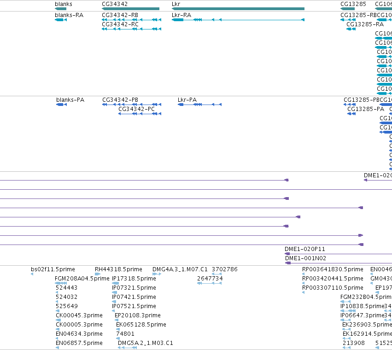This screenshot has width=392, height=350.
Task: Select the DMG4A3_1.M07.C1 feature label
Action: coord(180,269)
